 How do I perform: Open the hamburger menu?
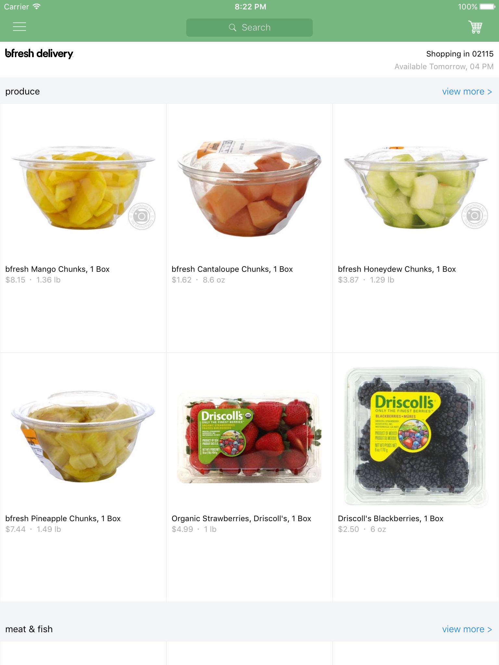coord(19,27)
